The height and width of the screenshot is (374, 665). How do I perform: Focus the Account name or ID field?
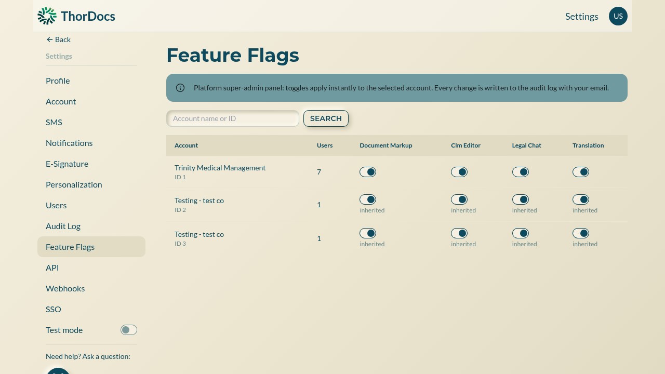[233, 118]
